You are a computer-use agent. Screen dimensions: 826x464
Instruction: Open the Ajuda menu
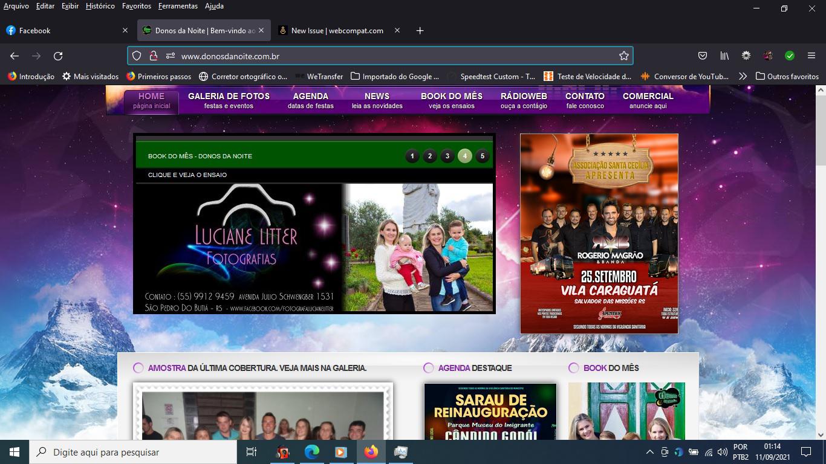coord(214,6)
